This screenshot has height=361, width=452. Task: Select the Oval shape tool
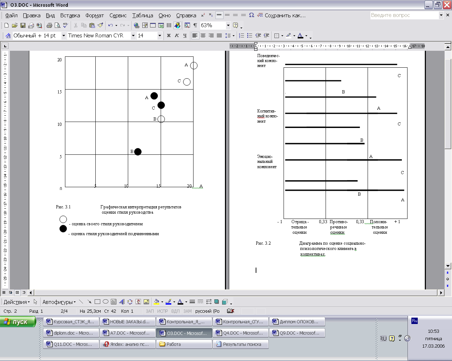(106, 302)
